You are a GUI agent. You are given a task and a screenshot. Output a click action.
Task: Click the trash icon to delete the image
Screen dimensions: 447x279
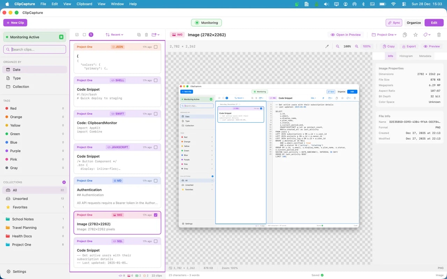439,35
